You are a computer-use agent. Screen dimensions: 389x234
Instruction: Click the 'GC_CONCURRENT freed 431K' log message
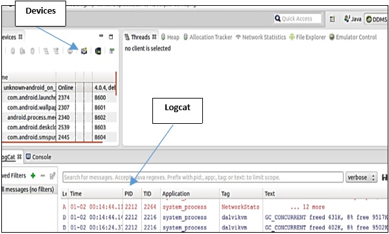tap(326, 217)
